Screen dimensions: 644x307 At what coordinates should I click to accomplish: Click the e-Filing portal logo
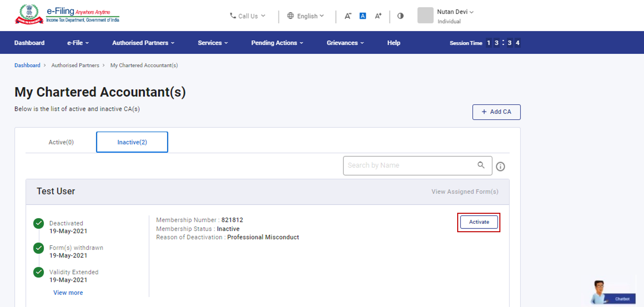tap(67, 15)
